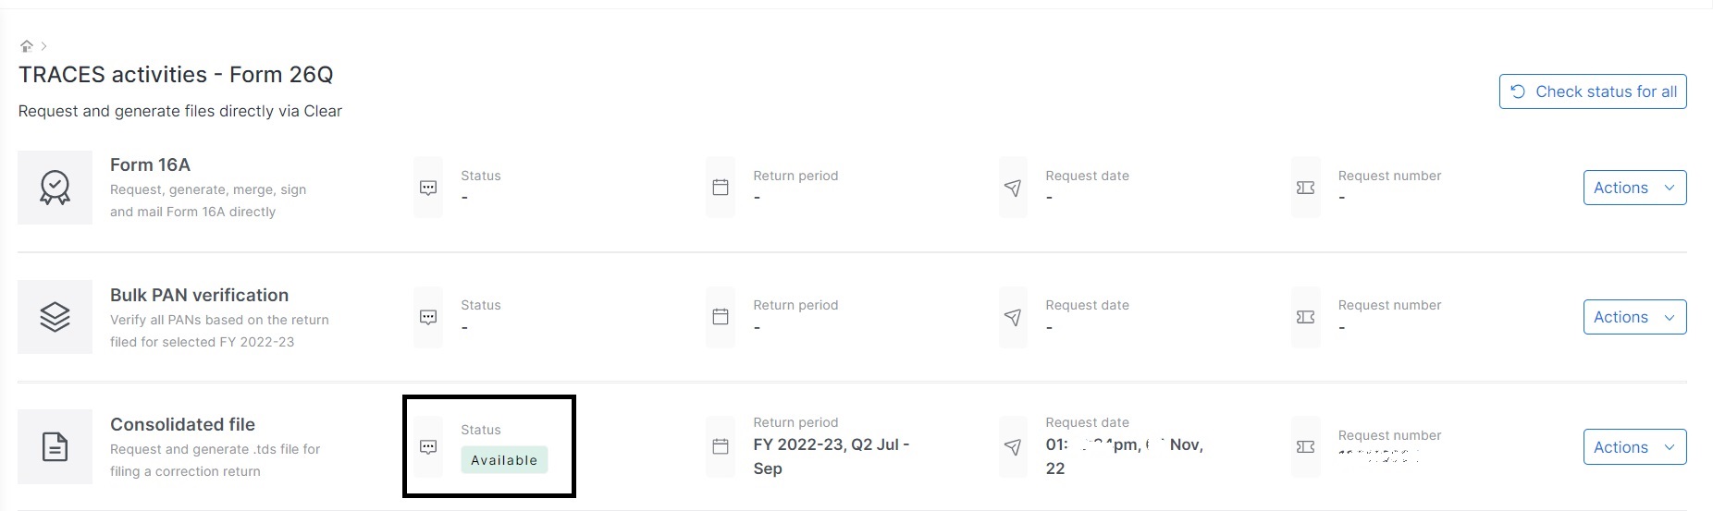Click the home breadcrumb icon
Image resolution: width=1713 pixels, height=511 pixels.
click(x=26, y=45)
